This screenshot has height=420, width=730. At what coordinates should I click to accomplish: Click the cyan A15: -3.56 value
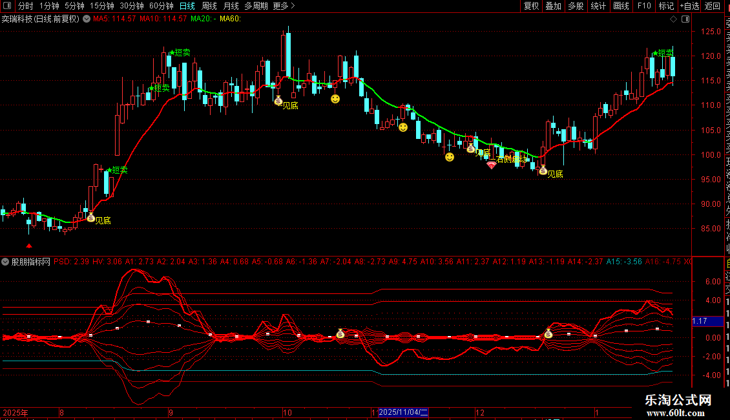624,262
